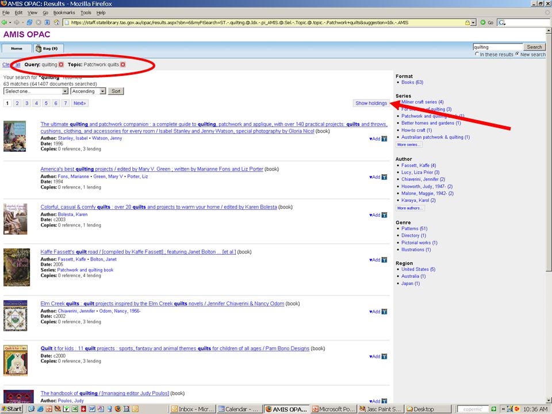Filter by genre 'Patterns (51)'

pos(415,228)
